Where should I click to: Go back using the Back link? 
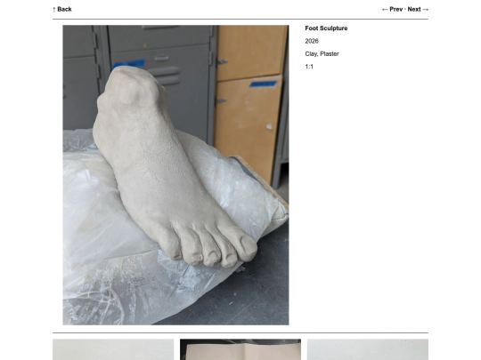pos(62,9)
